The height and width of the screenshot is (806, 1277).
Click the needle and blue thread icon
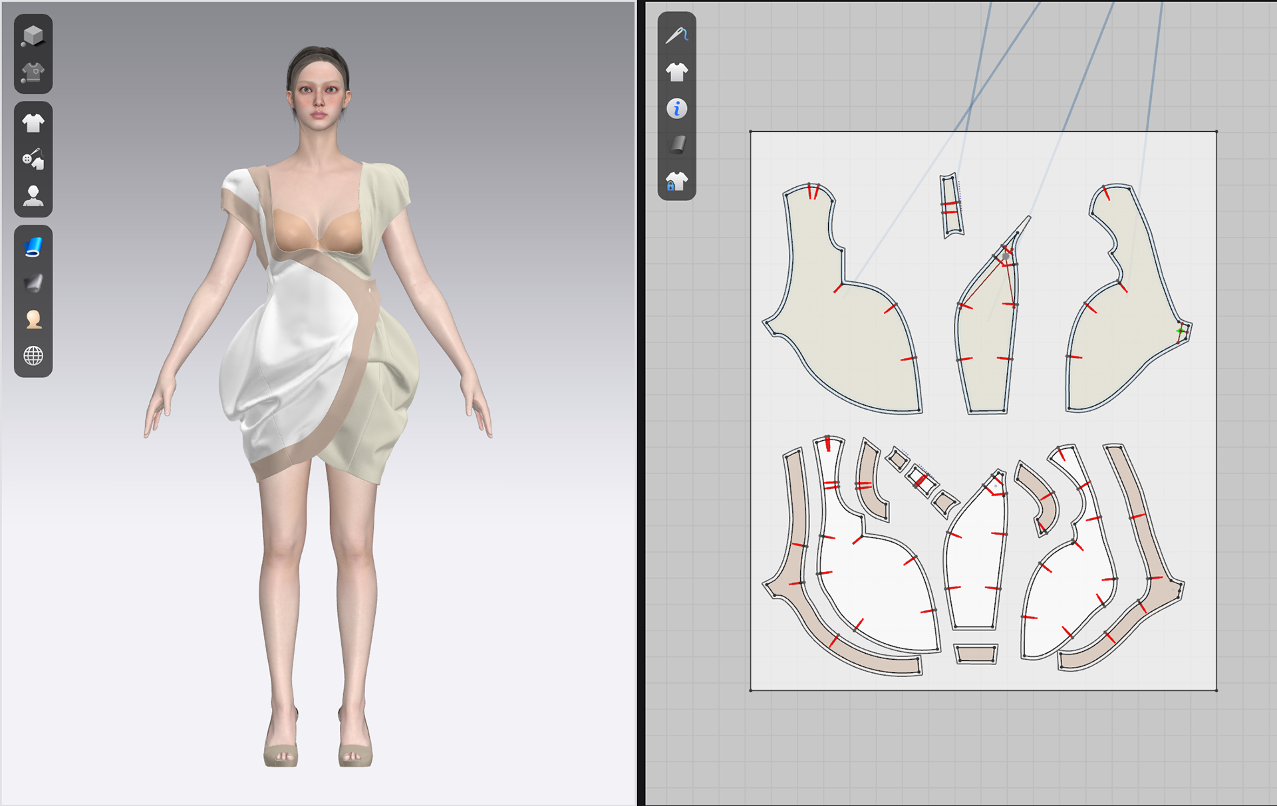pos(676,35)
